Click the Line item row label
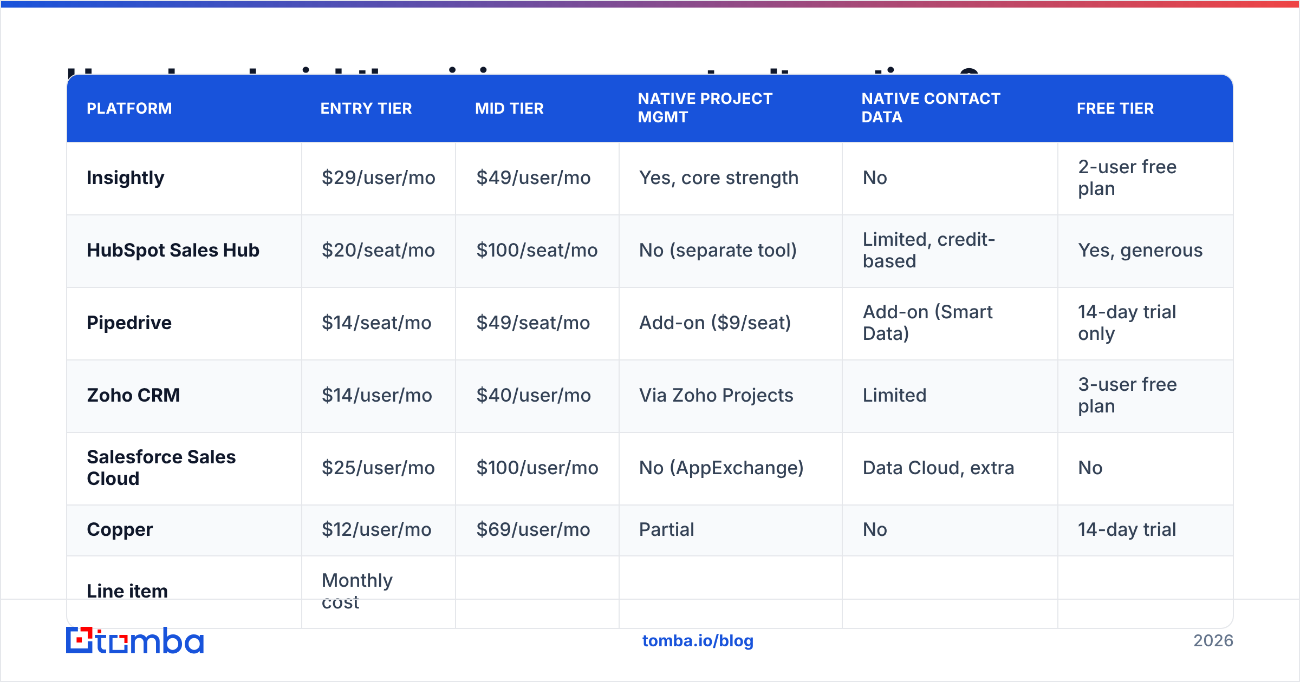The height and width of the screenshot is (682, 1300). pos(127,591)
